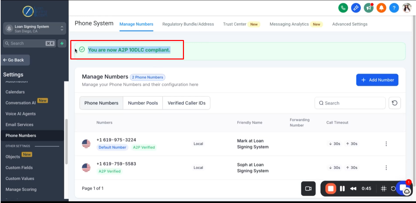
Task: Click the 2 Phone Numbers count badge
Action: (x=148, y=77)
